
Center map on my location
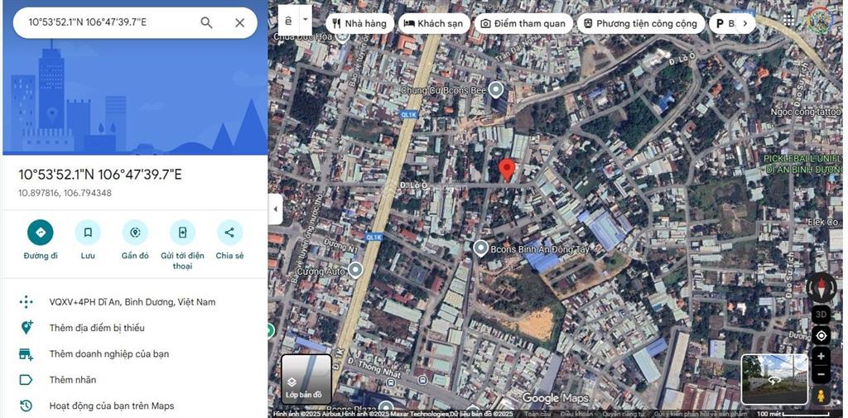[x=821, y=336]
